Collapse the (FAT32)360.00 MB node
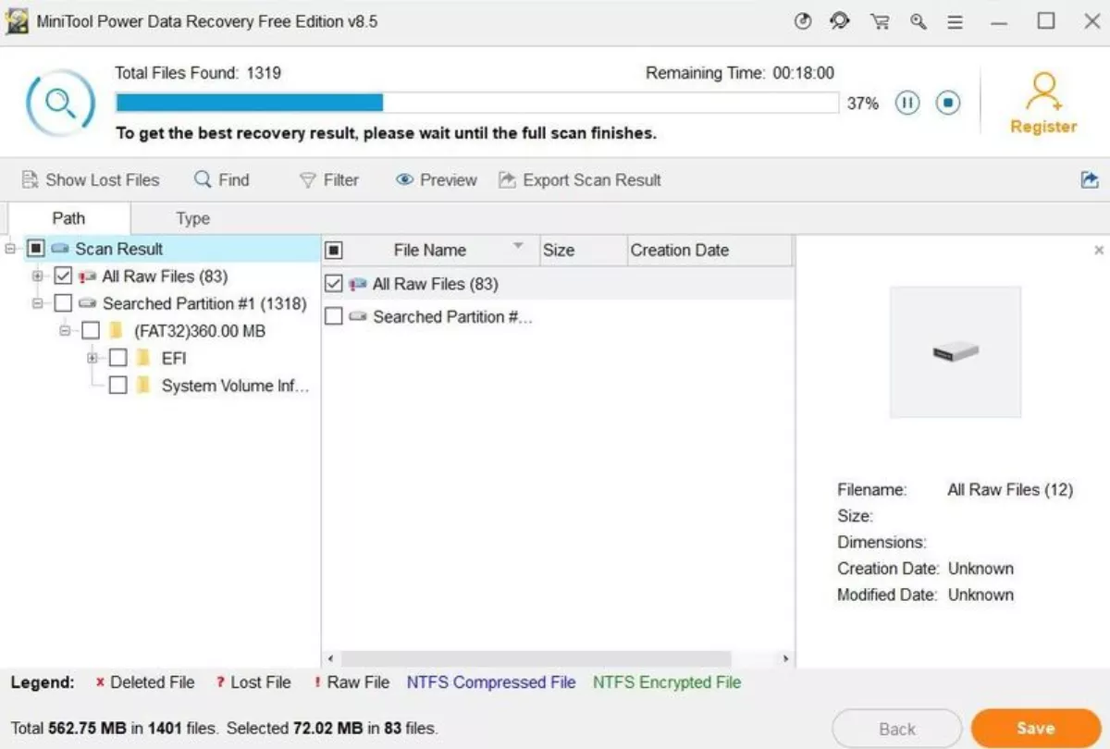The height and width of the screenshot is (749, 1110). point(66,331)
